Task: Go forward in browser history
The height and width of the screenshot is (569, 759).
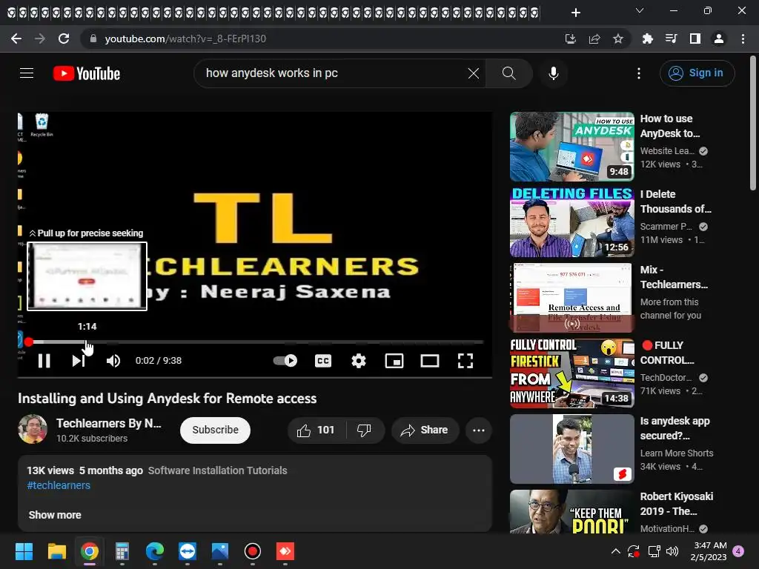Action: coord(40,39)
